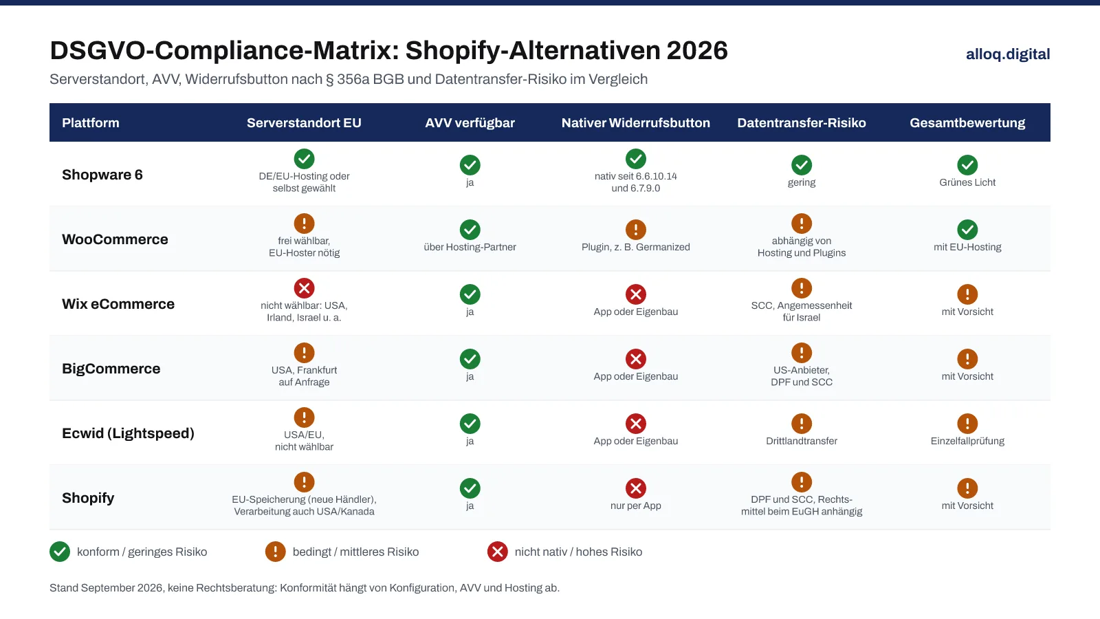1100x619 pixels.
Task: Click the text 'mit EU-Hosting'
Action: 967,247
